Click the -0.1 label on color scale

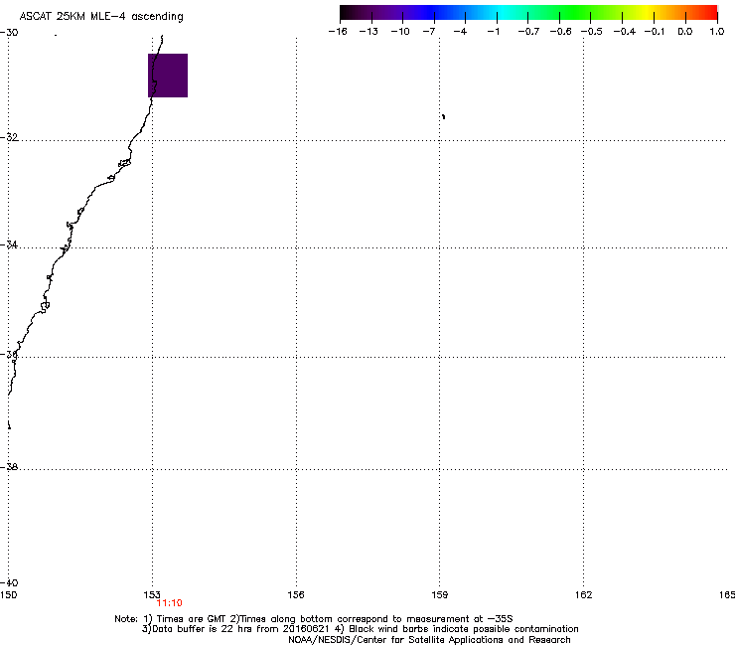(x=655, y=32)
